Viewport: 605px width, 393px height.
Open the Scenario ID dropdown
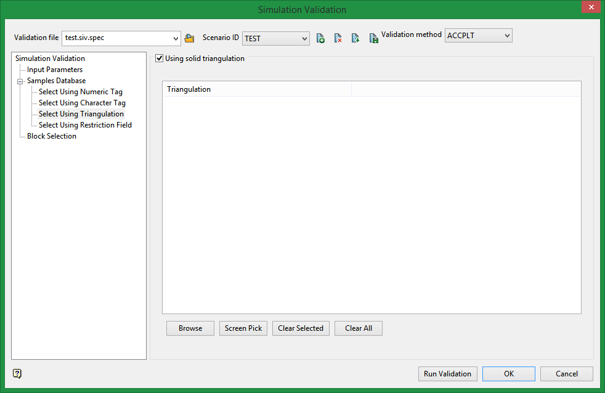[304, 39]
